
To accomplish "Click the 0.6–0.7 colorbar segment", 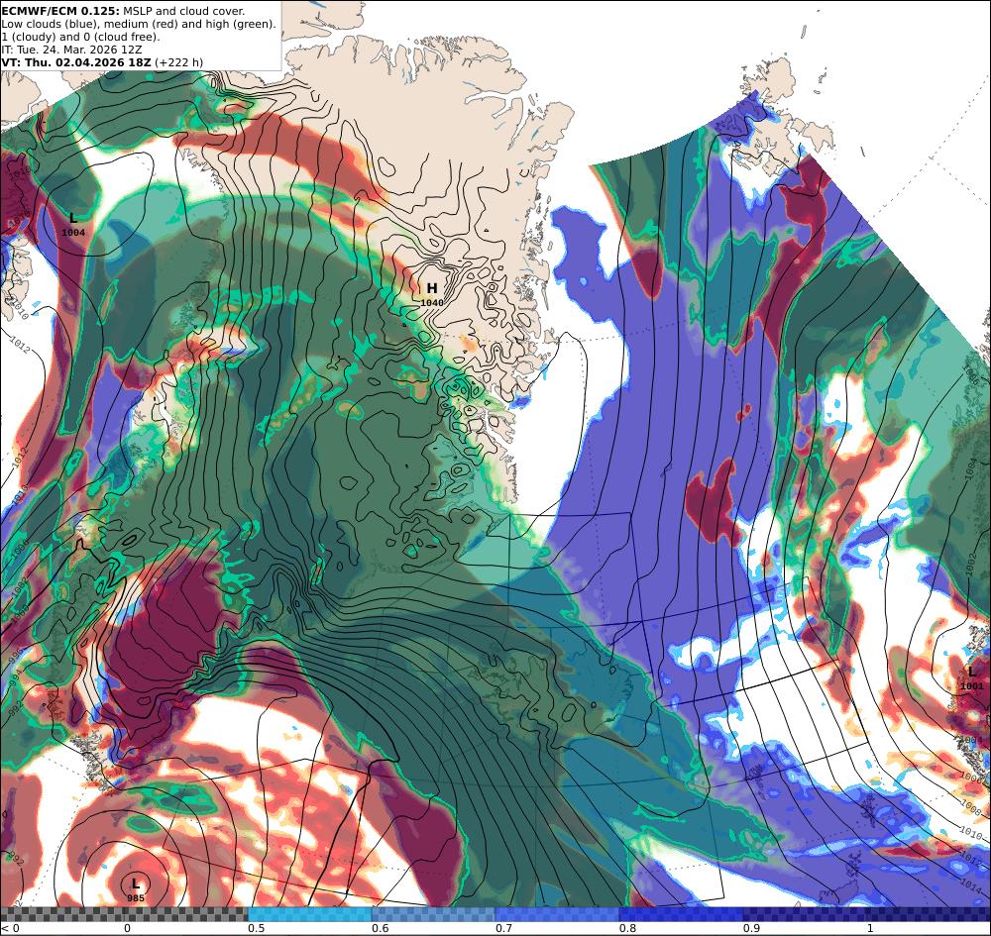I will (x=434, y=914).
